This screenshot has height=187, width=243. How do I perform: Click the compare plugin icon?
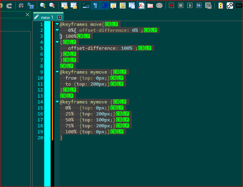(x=230, y=6)
